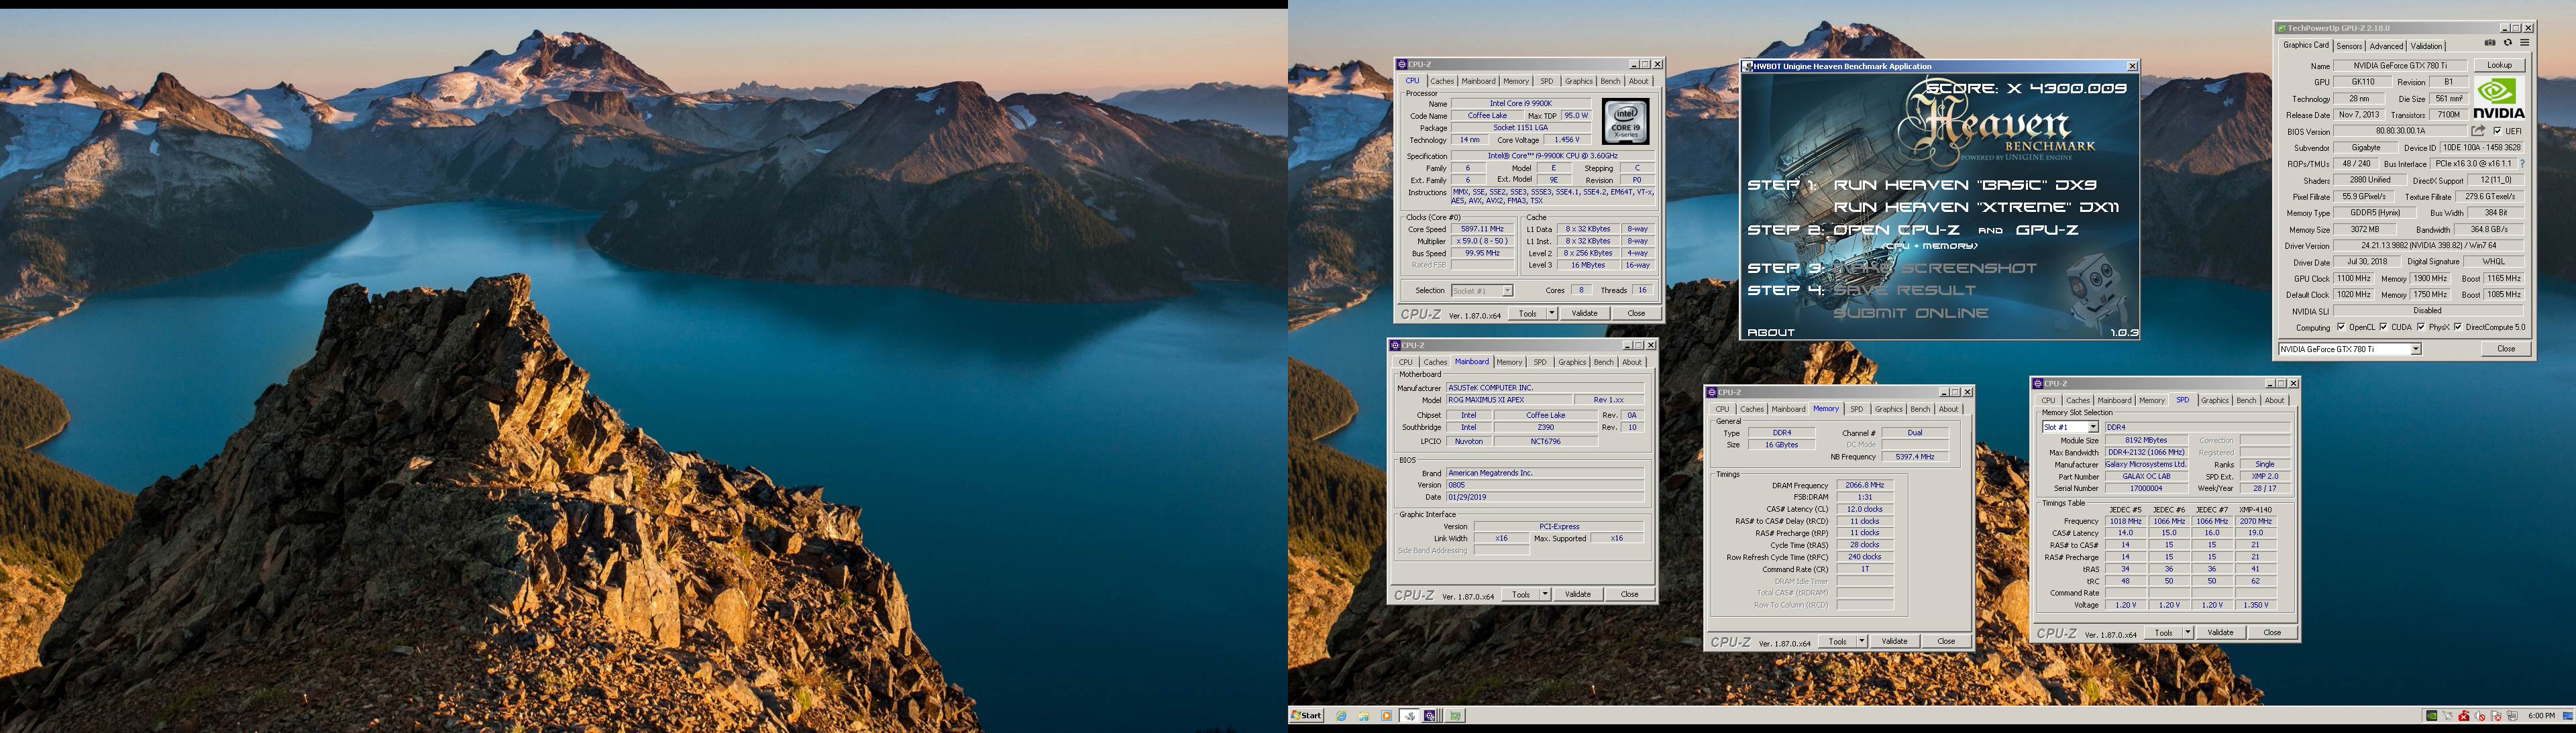Toggle the DirectCompute 5.0 checkbox
Image resolution: width=2576 pixels, height=733 pixels.
[2458, 327]
